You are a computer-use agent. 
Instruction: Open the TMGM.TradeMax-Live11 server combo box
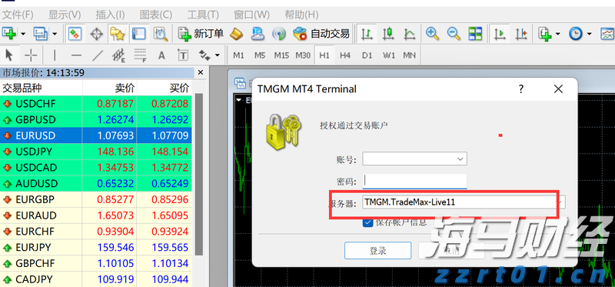(464, 202)
